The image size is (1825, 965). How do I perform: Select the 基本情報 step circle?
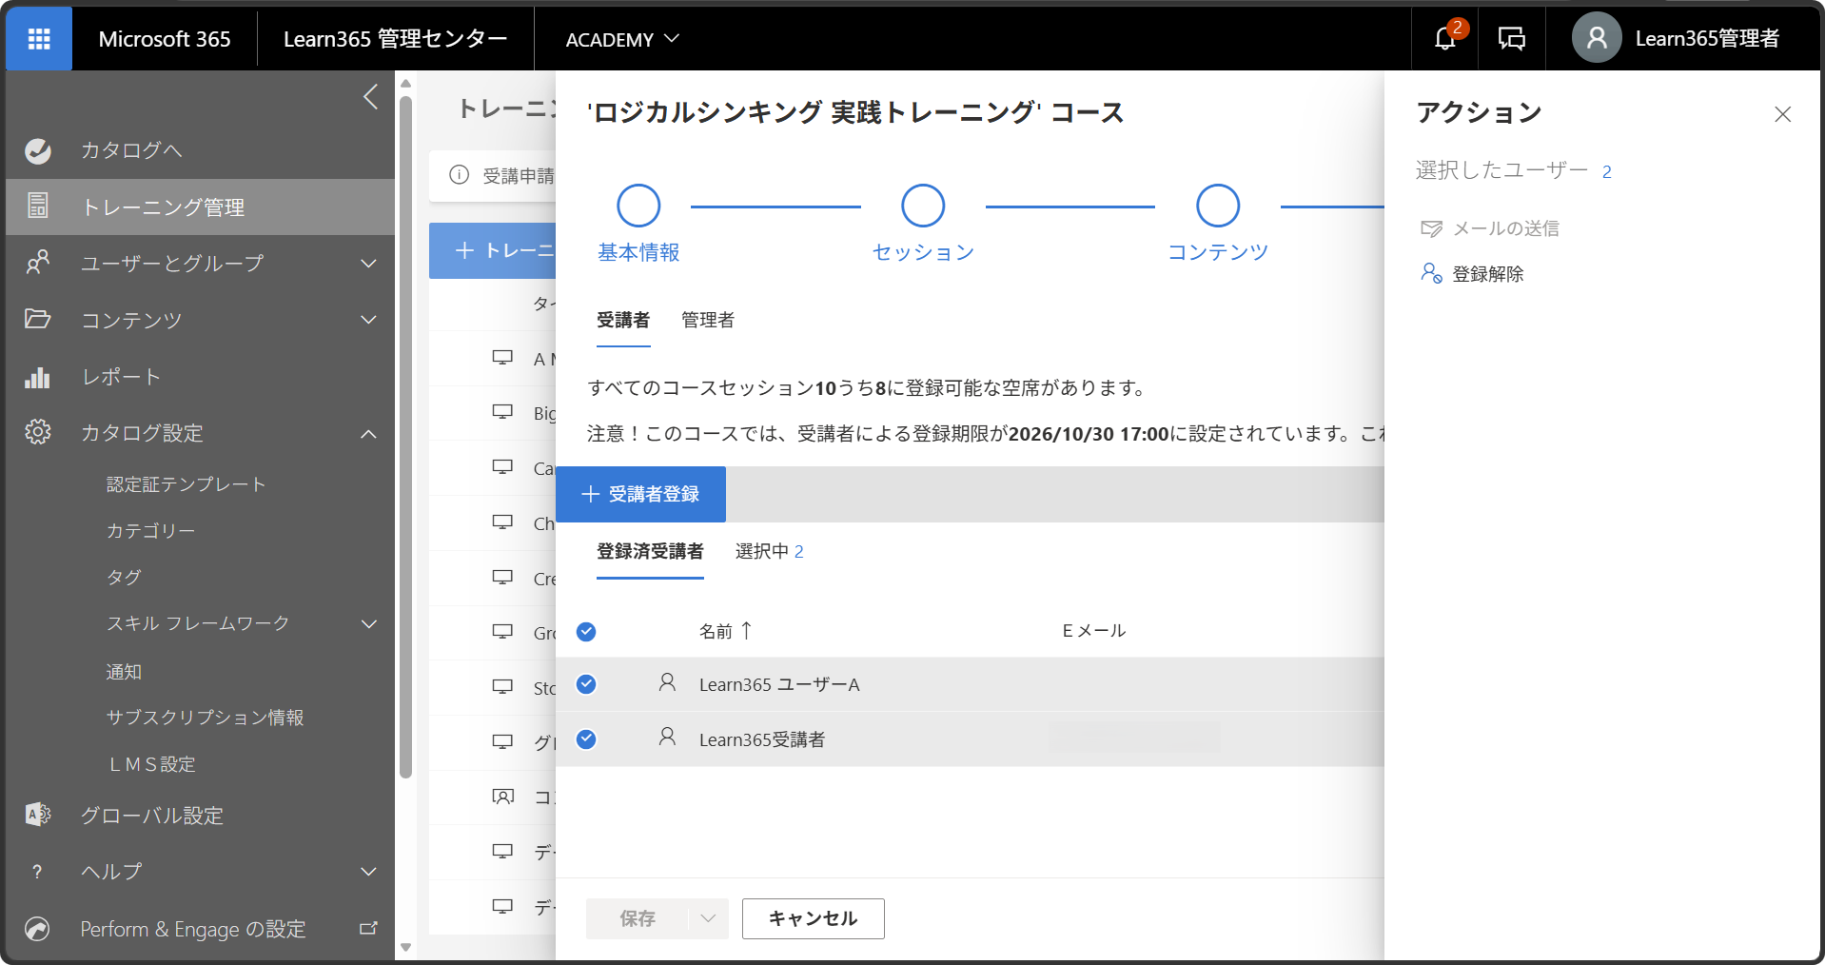tap(638, 206)
